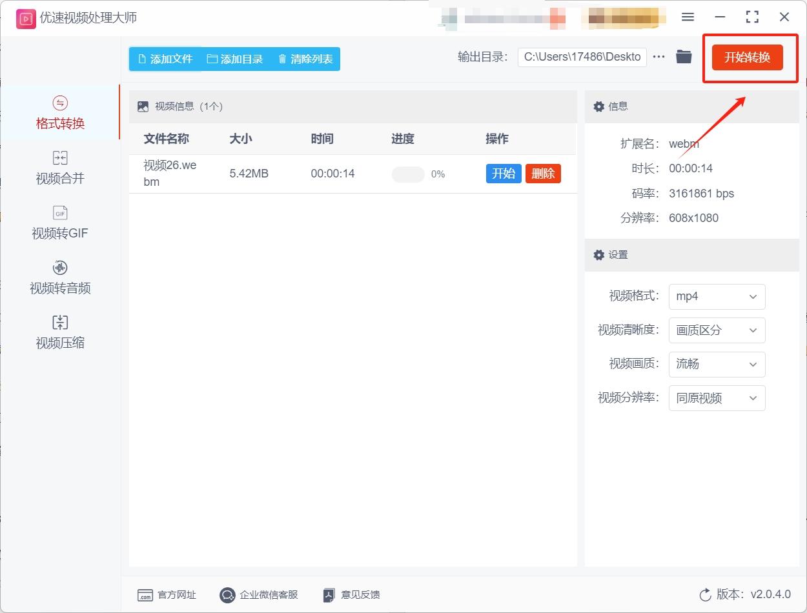Click the 0% progress bar
This screenshot has height=613, width=807.
(407, 174)
